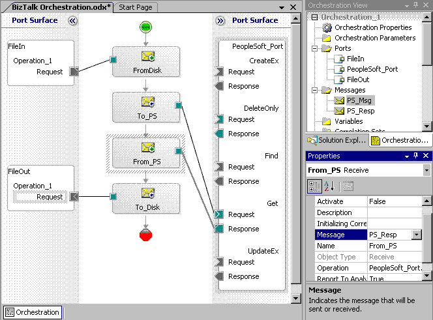
Task: Pin the Orchestration View panel
Action: point(416,5)
